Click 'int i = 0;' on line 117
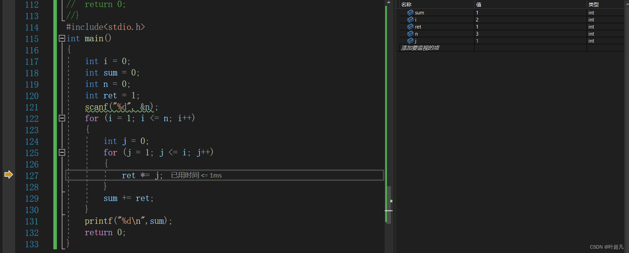Viewport: 629px width, 253px height. 107,61
